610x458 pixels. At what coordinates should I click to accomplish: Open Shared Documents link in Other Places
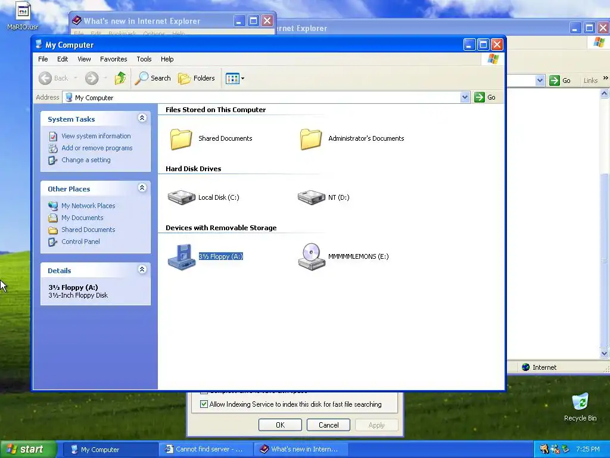coord(88,230)
